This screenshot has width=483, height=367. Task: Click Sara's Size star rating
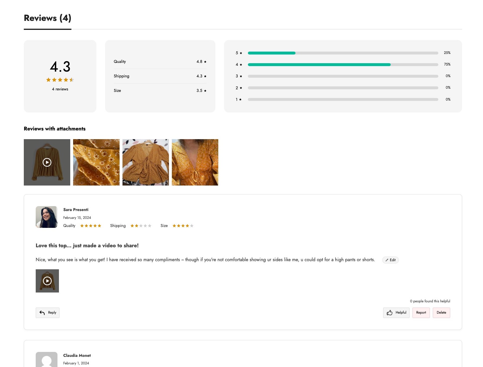183,226
